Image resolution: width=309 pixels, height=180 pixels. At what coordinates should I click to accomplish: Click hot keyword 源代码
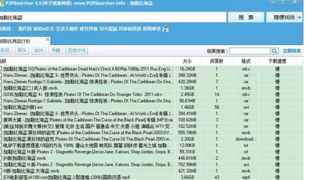[25, 29]
